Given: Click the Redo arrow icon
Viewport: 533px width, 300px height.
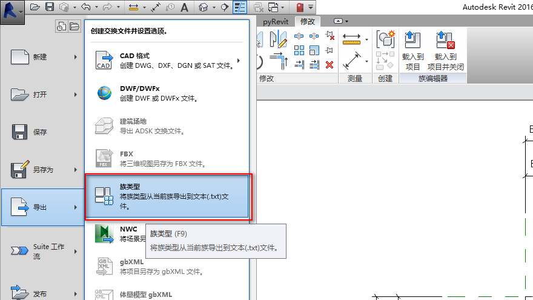Looking at the screenshot, I should [x=108, y=7].
